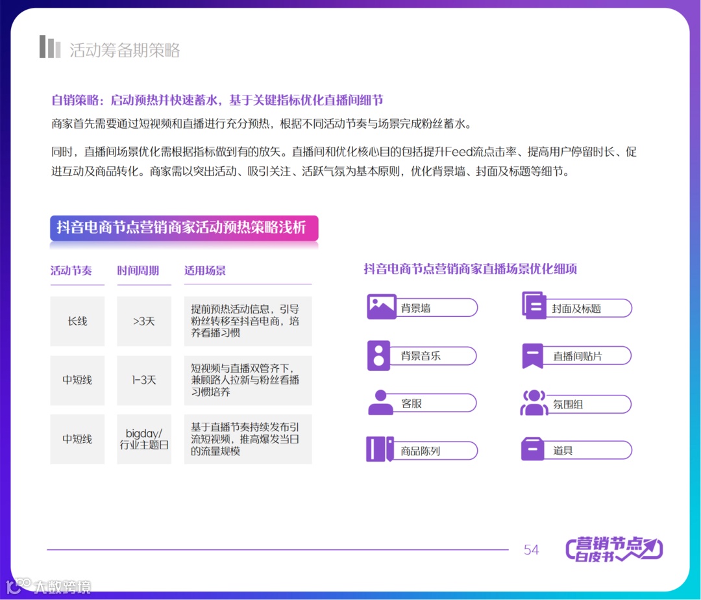Click the 抖音电商节点营销商家活动预热策略浅析 banner
701x600 pixels.
(x=184, y=228)
